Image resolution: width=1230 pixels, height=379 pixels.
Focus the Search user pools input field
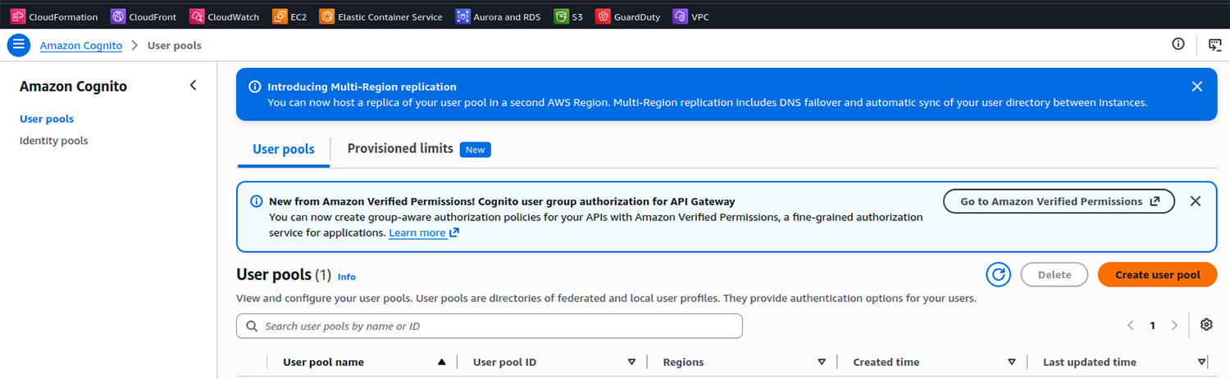pyautogui.click(x=490, y=326)
